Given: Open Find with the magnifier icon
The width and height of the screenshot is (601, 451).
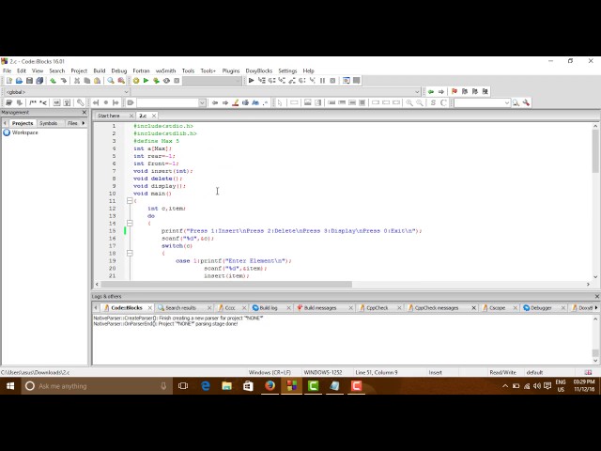Looking at the screenshot, I should pyautogui.click(x=111, y=81).
